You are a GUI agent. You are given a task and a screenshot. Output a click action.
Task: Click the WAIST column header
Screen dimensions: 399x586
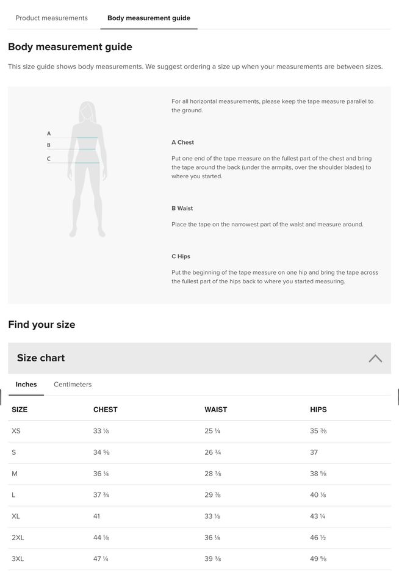pyautogui.click(x=215, y=410)
